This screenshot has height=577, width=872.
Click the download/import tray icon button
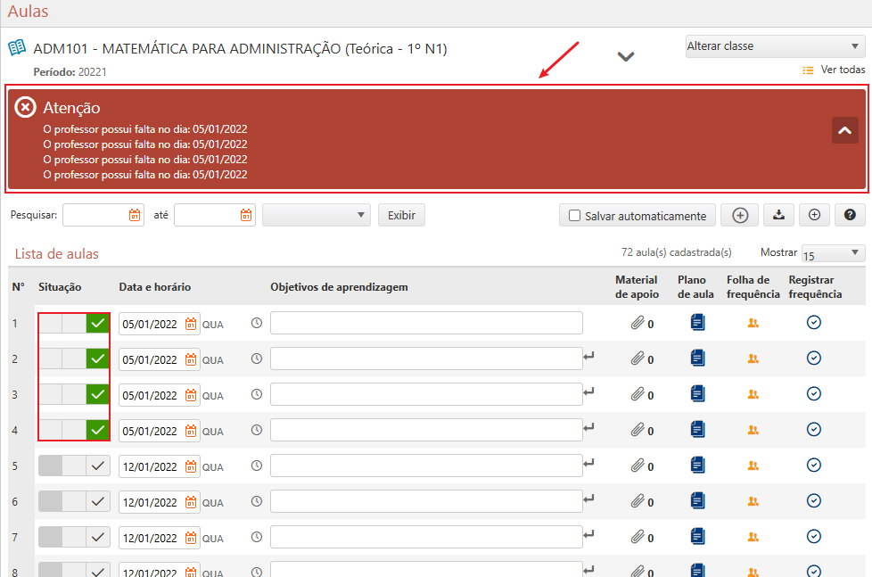coord(778,215)
